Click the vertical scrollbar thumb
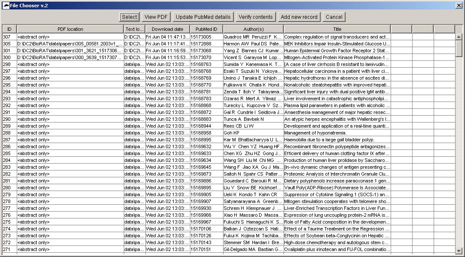Screen dimensions: 465x257 (459, 48)
